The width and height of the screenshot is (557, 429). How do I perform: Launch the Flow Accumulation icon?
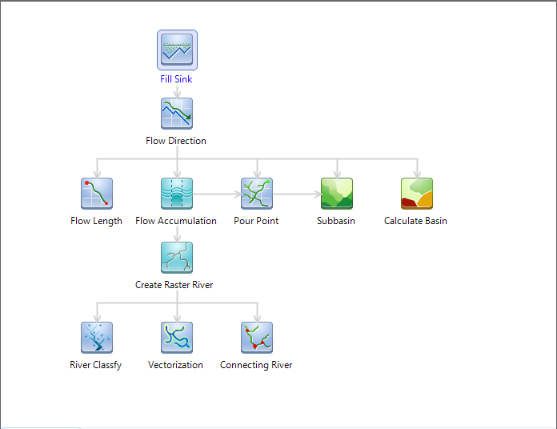pos(177,194)
